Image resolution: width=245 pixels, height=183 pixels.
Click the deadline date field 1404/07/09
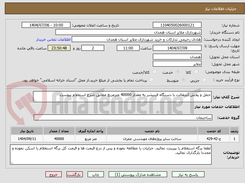(177, 48)
